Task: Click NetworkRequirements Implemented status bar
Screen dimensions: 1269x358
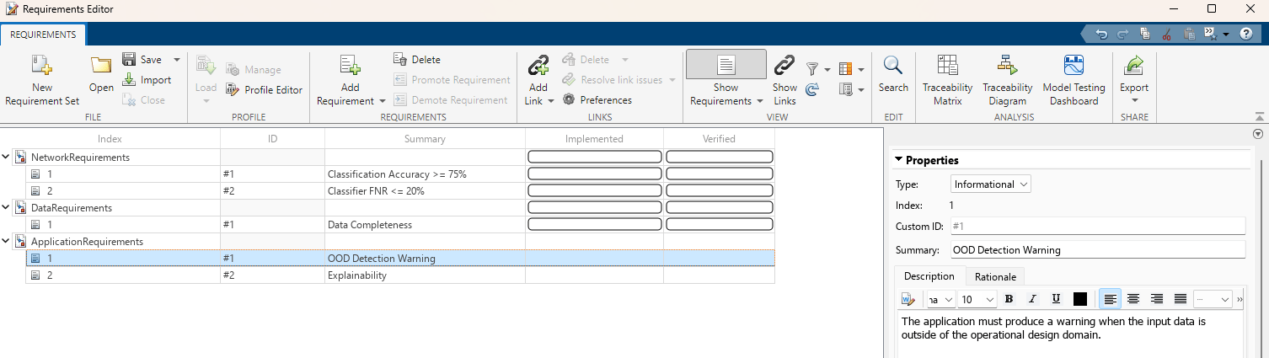Action: [594, 157]
